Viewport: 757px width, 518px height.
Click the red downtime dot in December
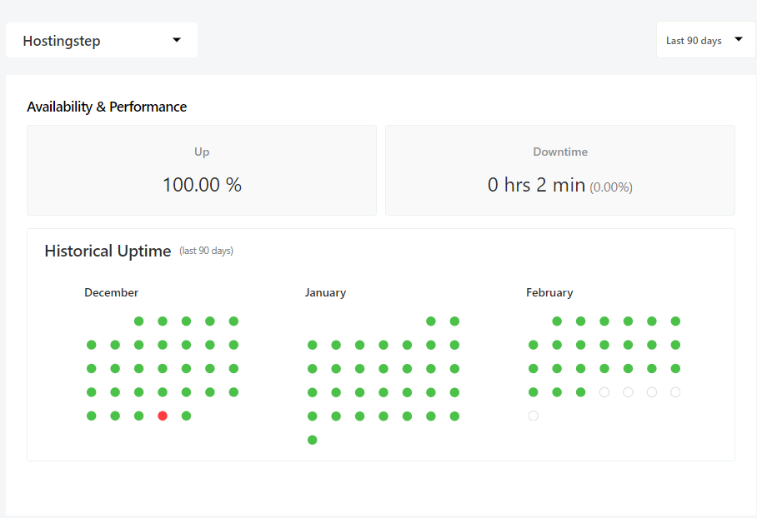[163, 416]
